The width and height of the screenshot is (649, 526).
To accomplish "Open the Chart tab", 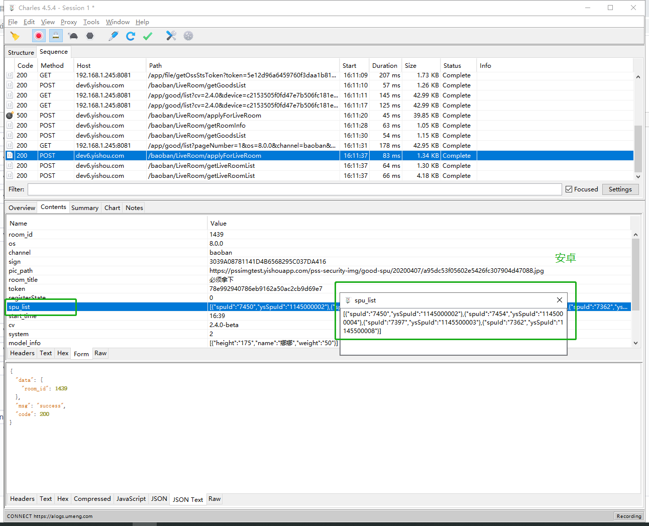I will 112,208.
